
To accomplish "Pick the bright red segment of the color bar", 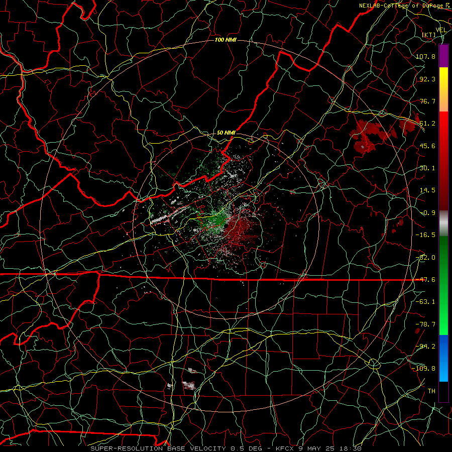I will tap(443, 128).
